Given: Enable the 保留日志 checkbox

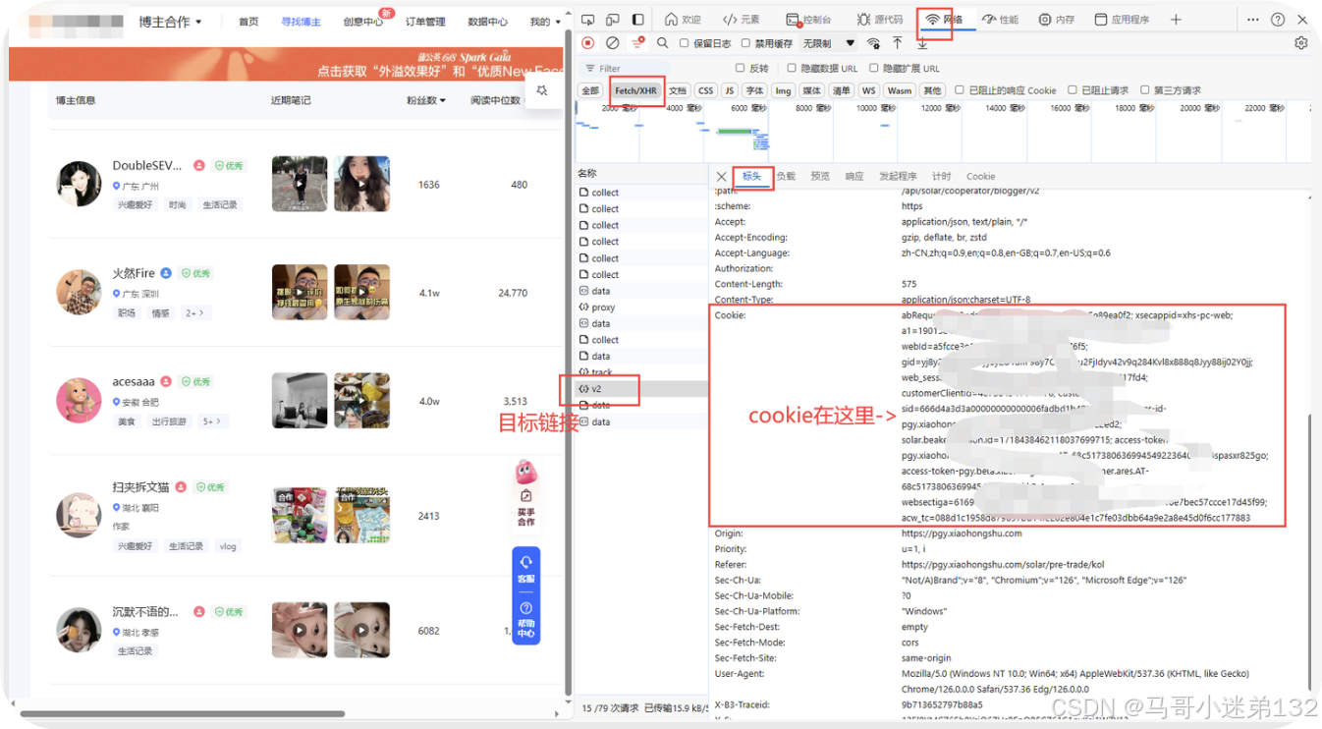Looking at the screenshot, I should [684, 43].
